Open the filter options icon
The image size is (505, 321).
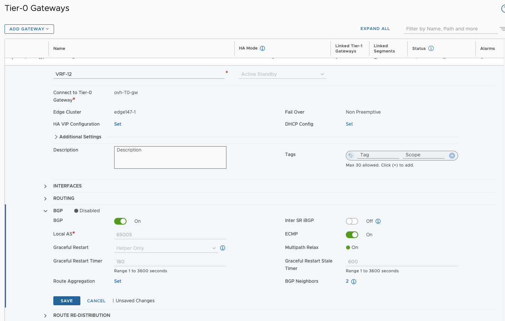(x=502, y=29)
